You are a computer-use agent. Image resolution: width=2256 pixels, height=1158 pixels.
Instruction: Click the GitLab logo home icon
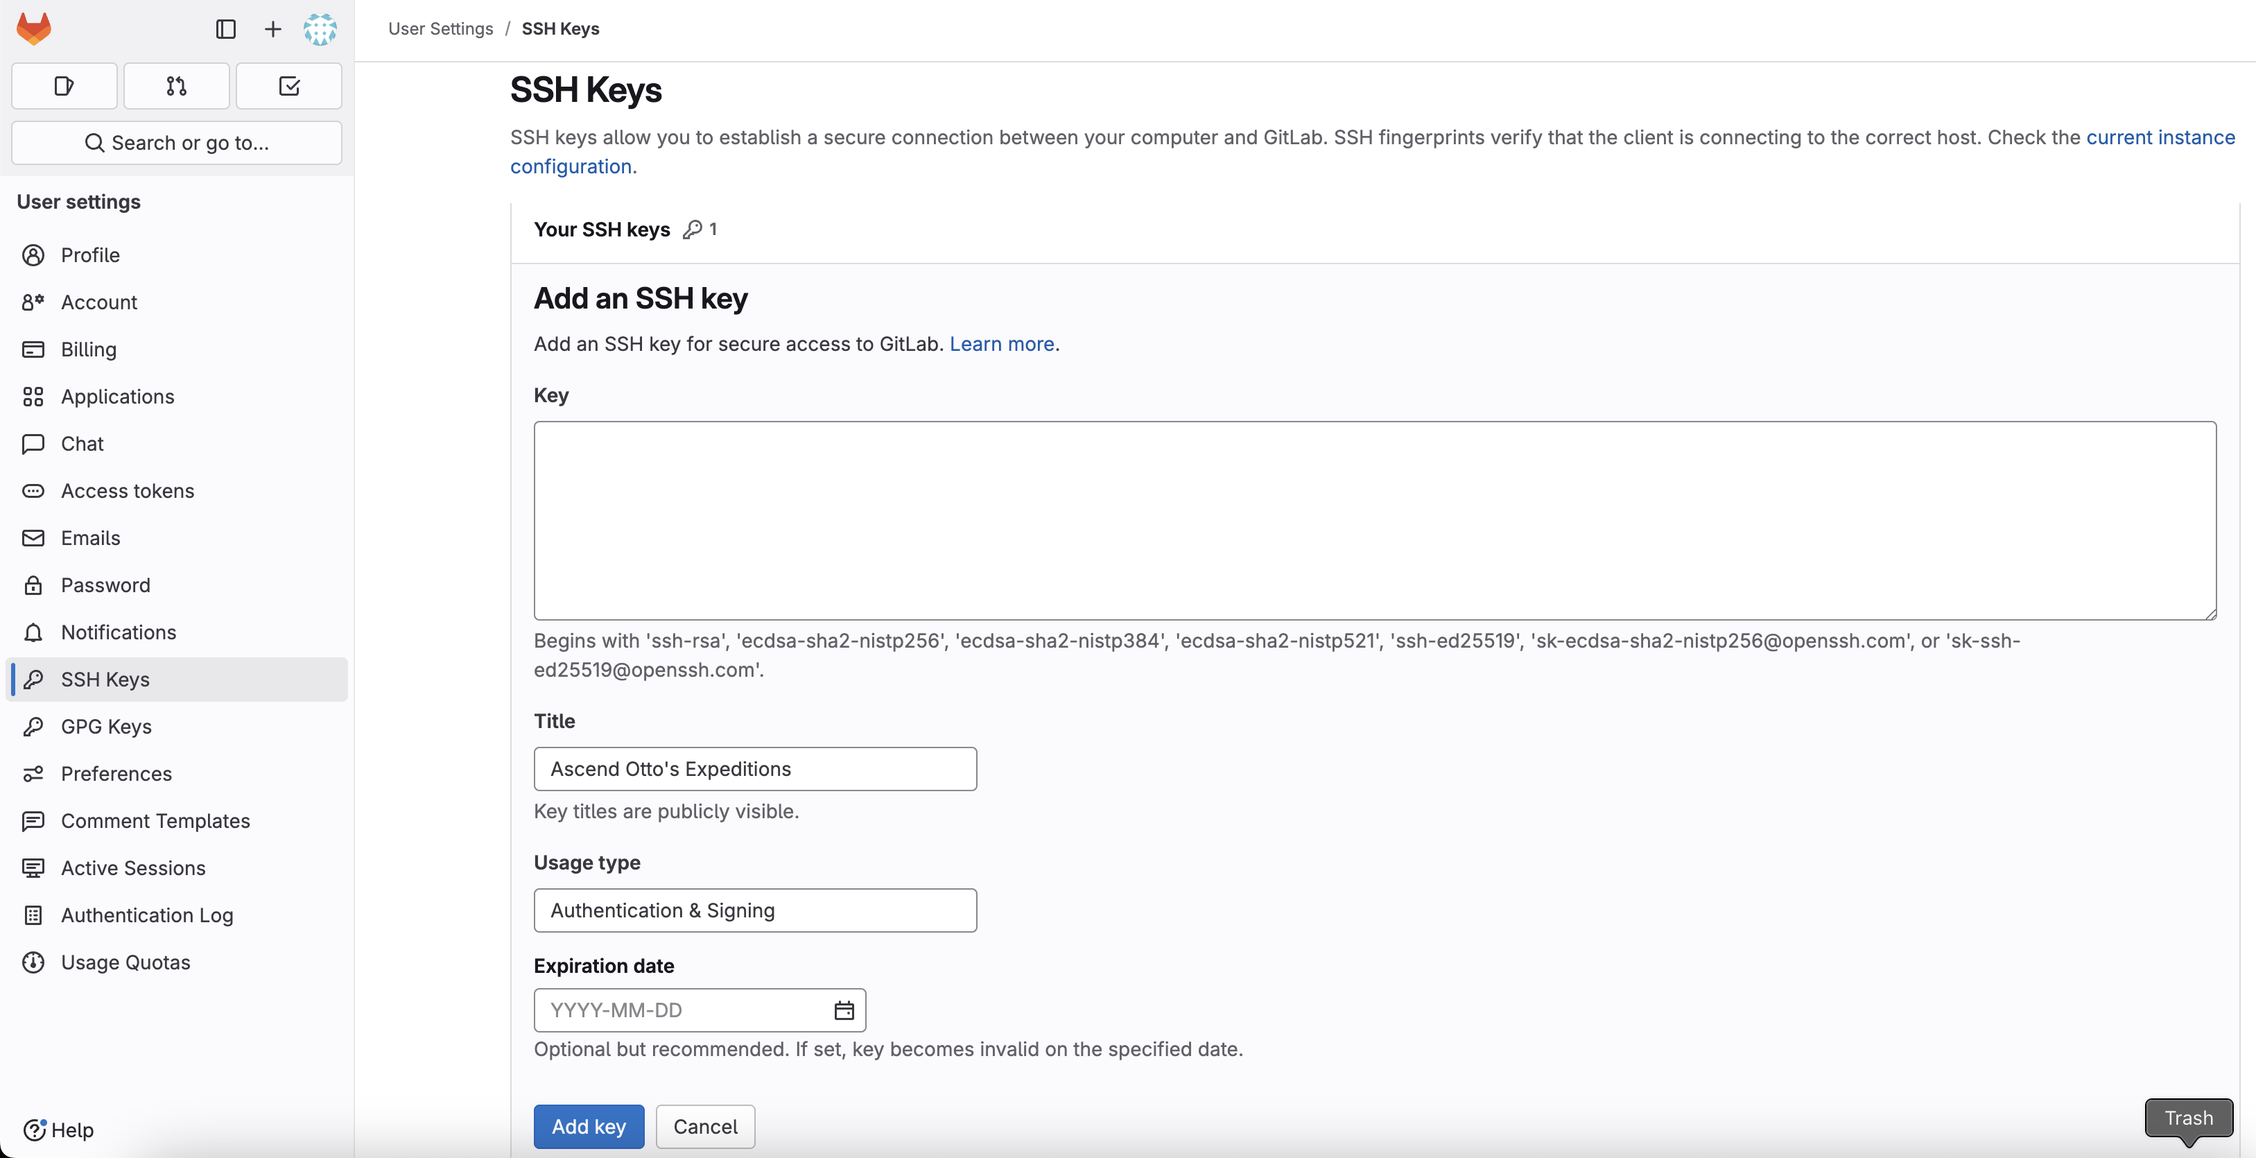coord(34,29)
